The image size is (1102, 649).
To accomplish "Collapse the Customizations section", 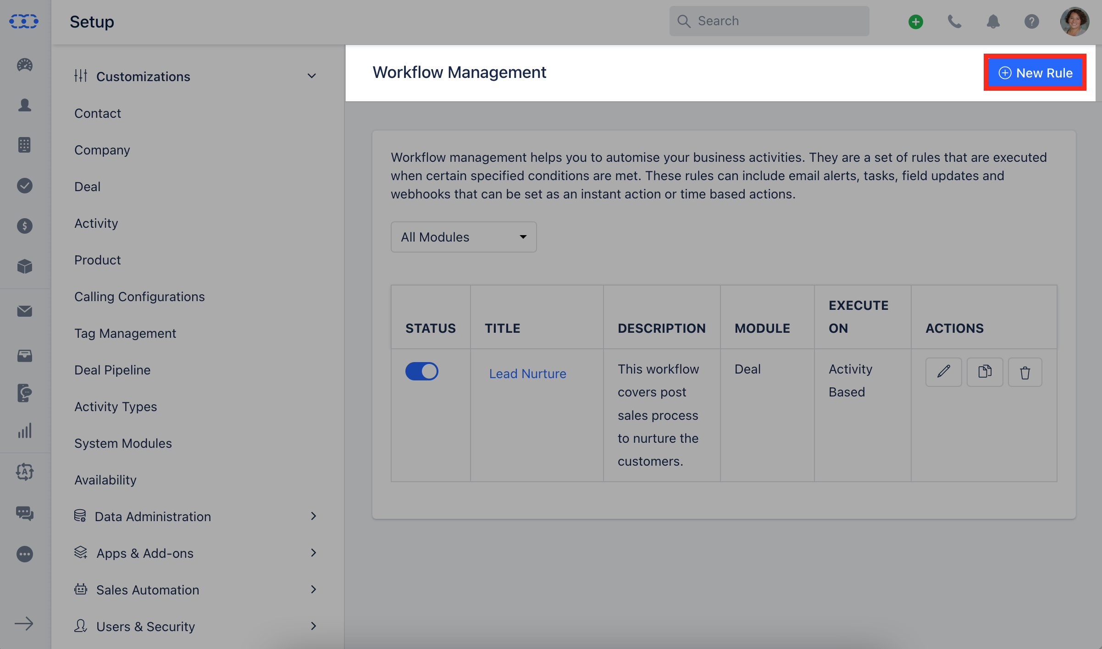I will coord(311,76).
